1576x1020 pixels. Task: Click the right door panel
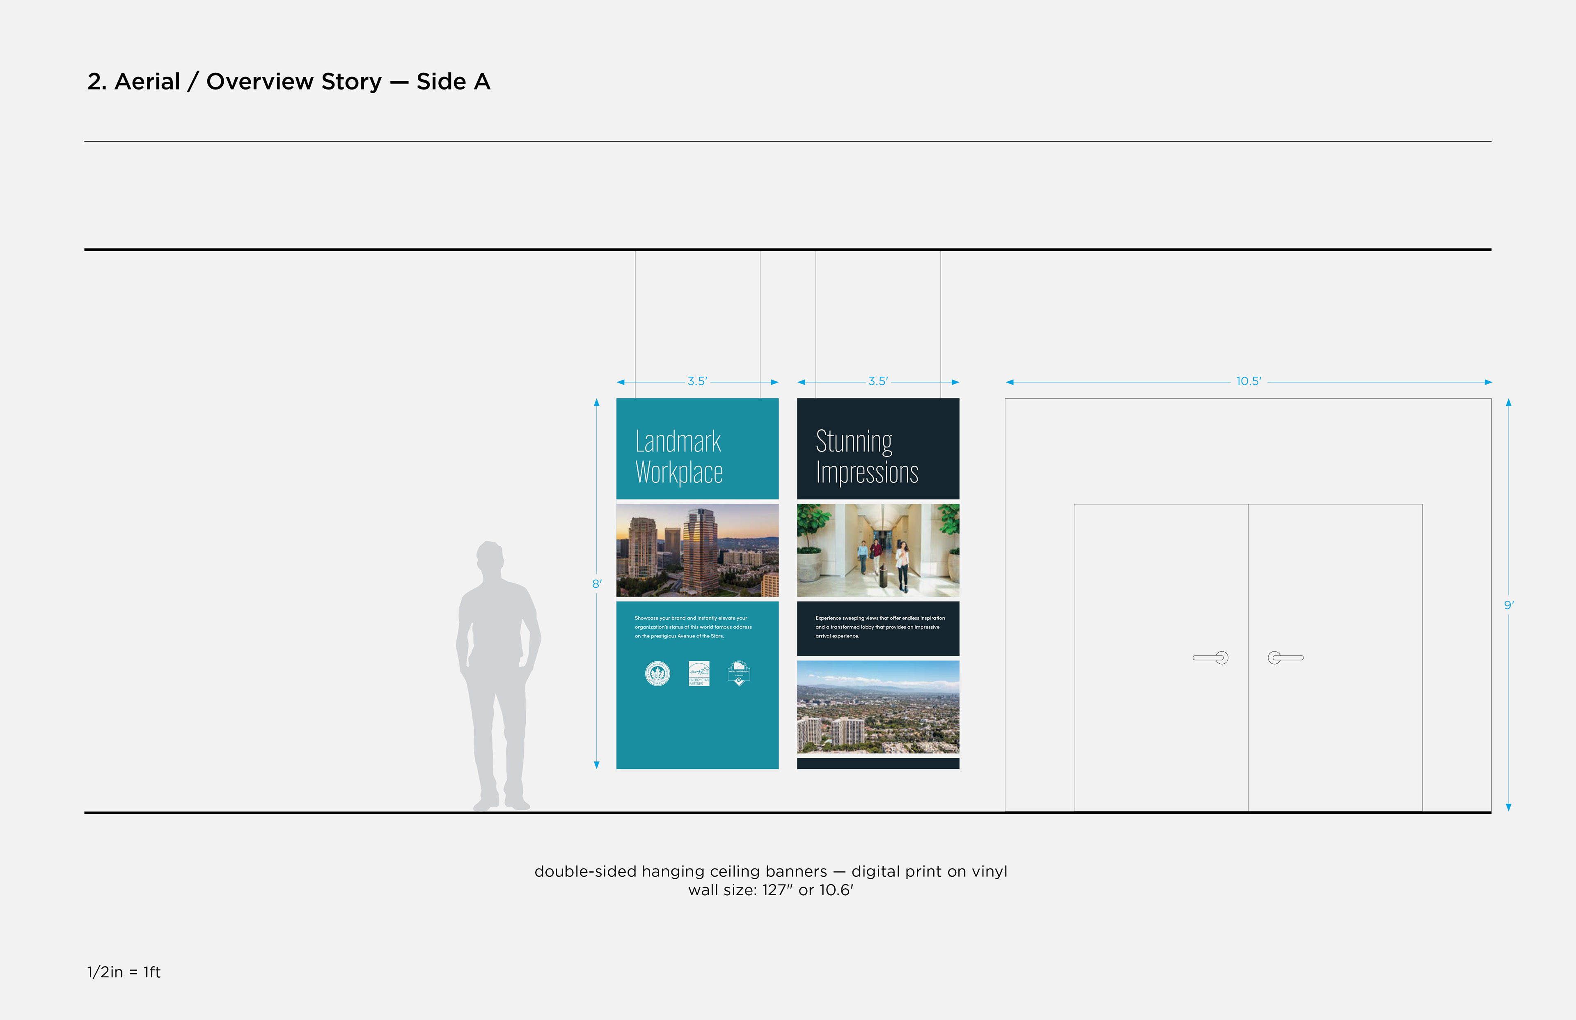pos(1335,658)
